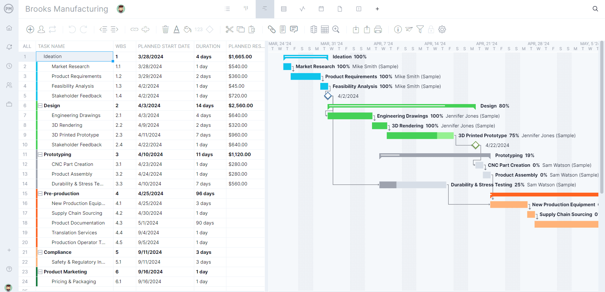Paste from clipboard icon
This screenshot has width=605, height=292.
coord(251,29)
